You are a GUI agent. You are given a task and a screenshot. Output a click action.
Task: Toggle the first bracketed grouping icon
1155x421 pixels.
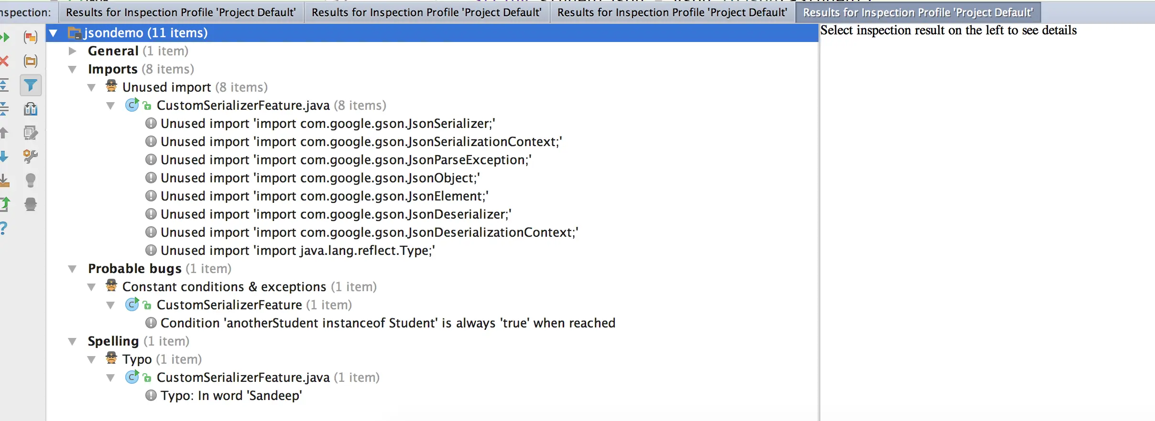pyautogui.click(x=31, y=37)
